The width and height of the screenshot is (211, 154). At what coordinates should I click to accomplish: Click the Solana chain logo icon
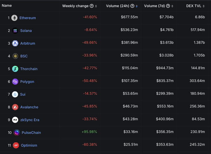(15, 31)
